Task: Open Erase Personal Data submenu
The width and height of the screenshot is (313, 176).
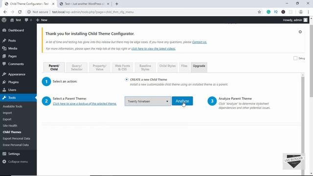Action: (x=16, y=145)
